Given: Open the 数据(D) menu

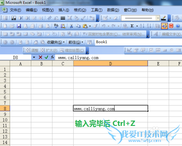Looking at the screenshot, I should coord(113,10).
